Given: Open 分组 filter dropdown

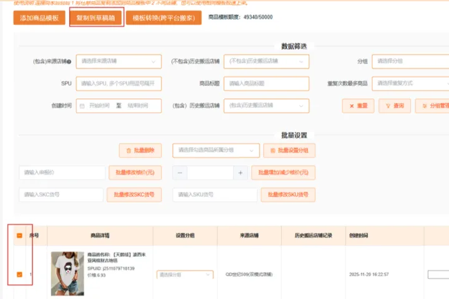Looking at the screenshot, I should [410, 61].
